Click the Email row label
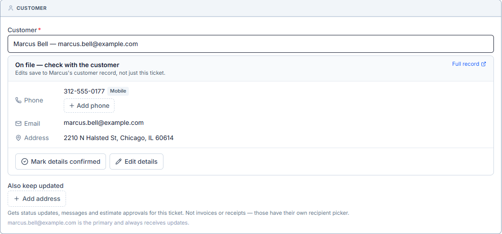Image resolution: width=502 pixels, height=234 pixels. [x=32, y=123]
